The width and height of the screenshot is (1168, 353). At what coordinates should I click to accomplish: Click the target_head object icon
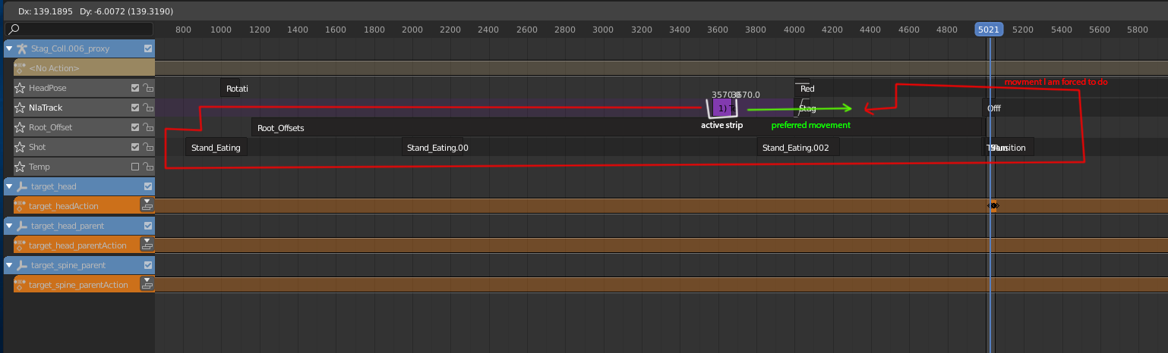pyautogui.click(x=21, y=186)
